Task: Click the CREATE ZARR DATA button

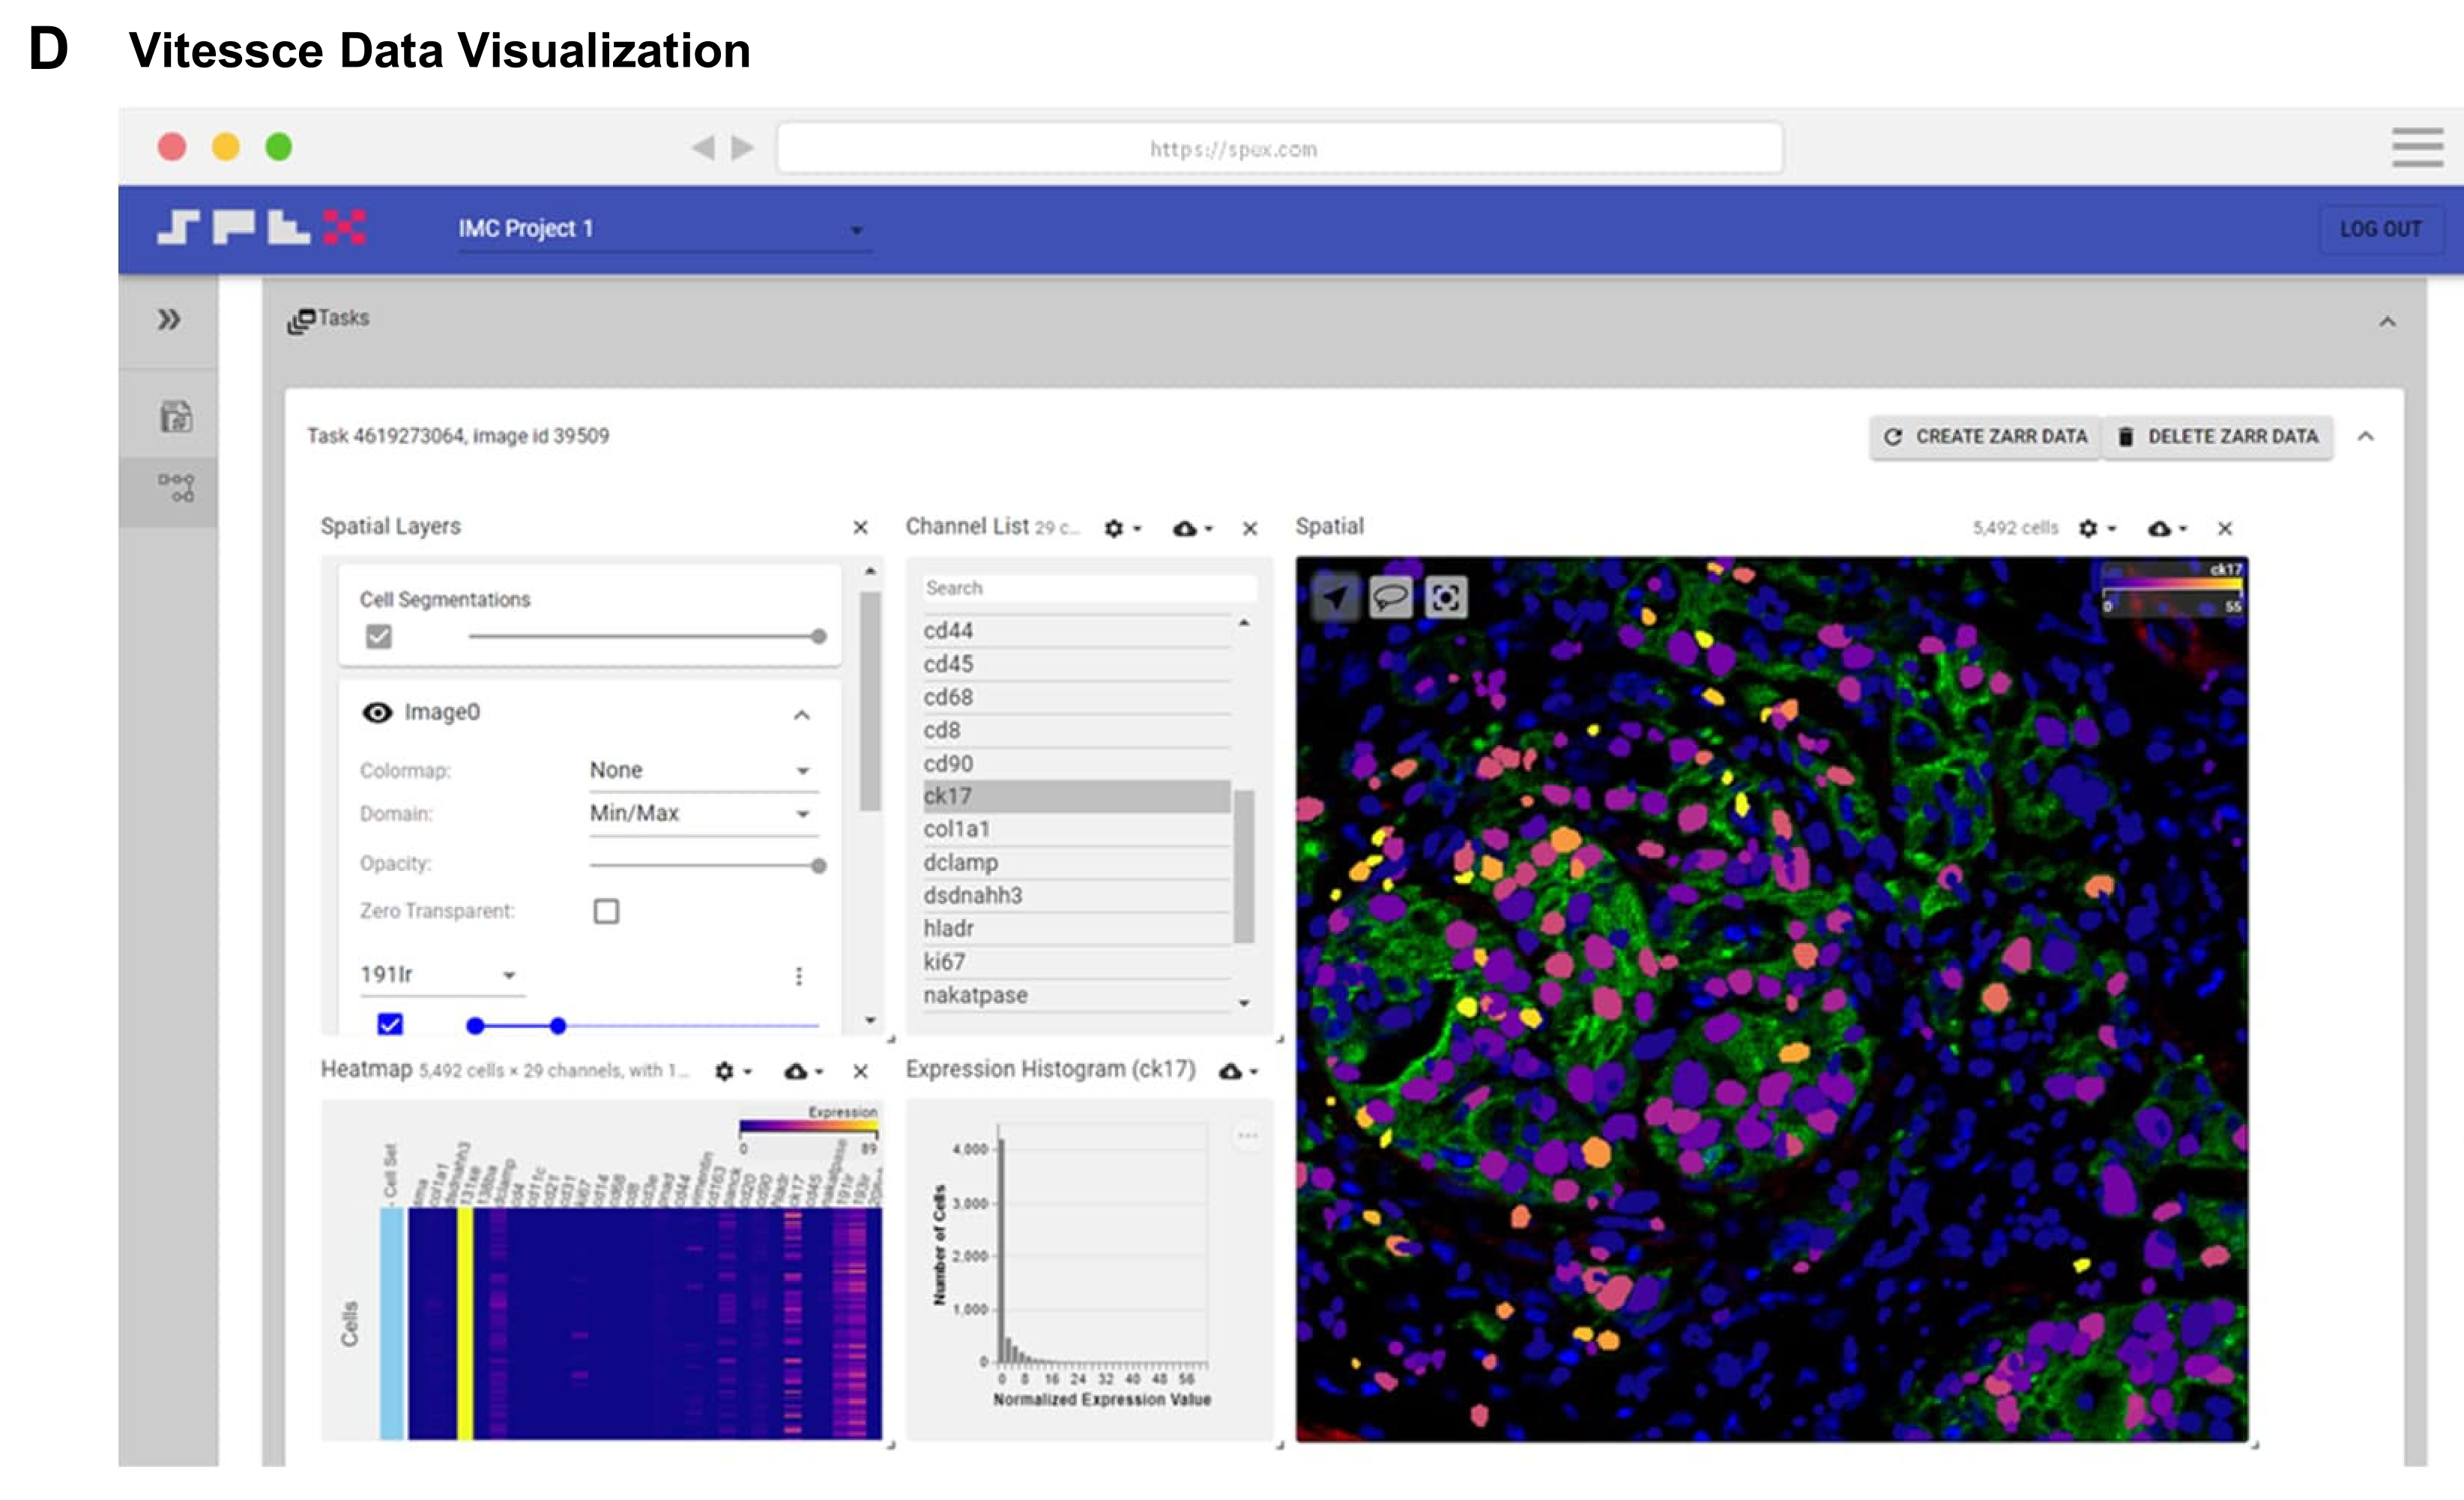Action: click(1985, 437)
